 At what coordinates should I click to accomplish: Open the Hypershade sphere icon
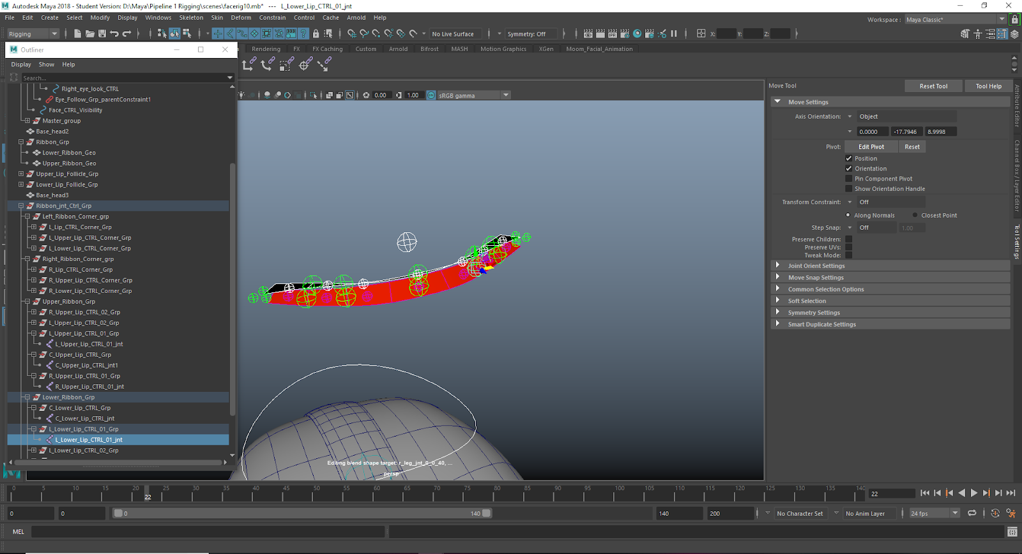pyautogui.click(x=637, y=34)
